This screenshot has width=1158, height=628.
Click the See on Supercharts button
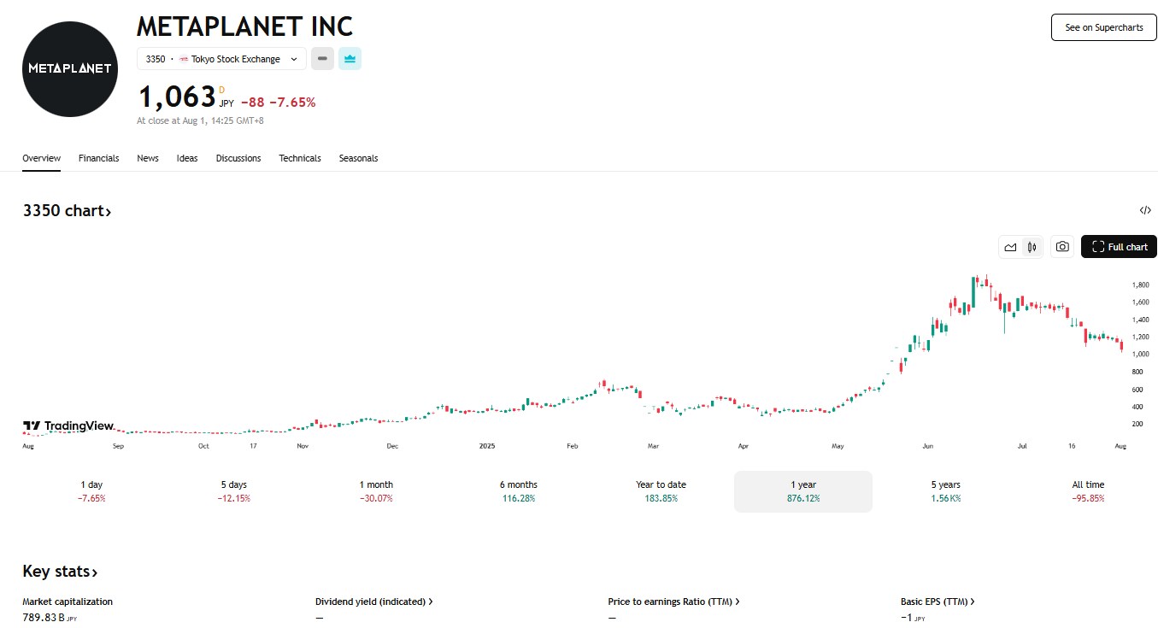(1103, 26)
